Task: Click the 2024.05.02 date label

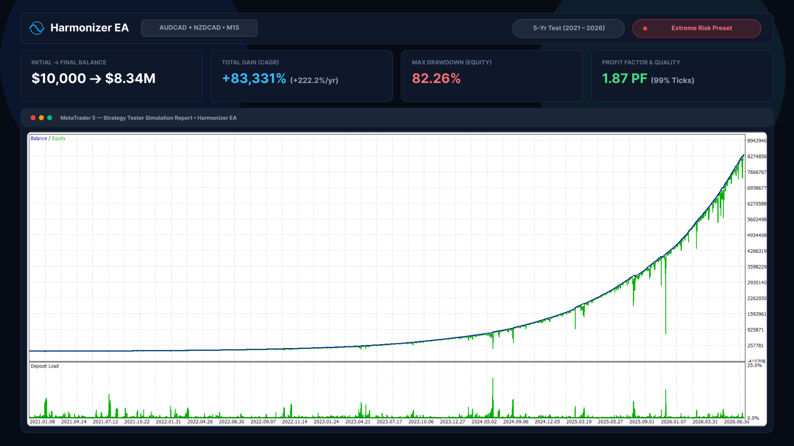Action: [484, 422]
